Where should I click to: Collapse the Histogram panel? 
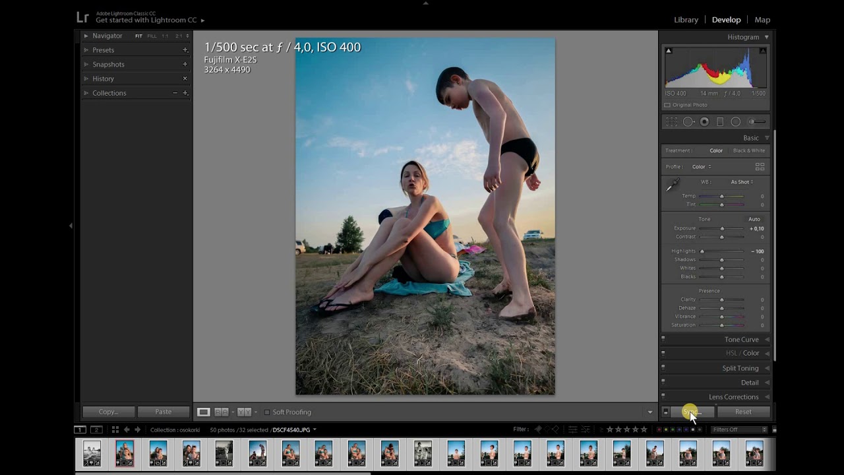pos(766,38)
